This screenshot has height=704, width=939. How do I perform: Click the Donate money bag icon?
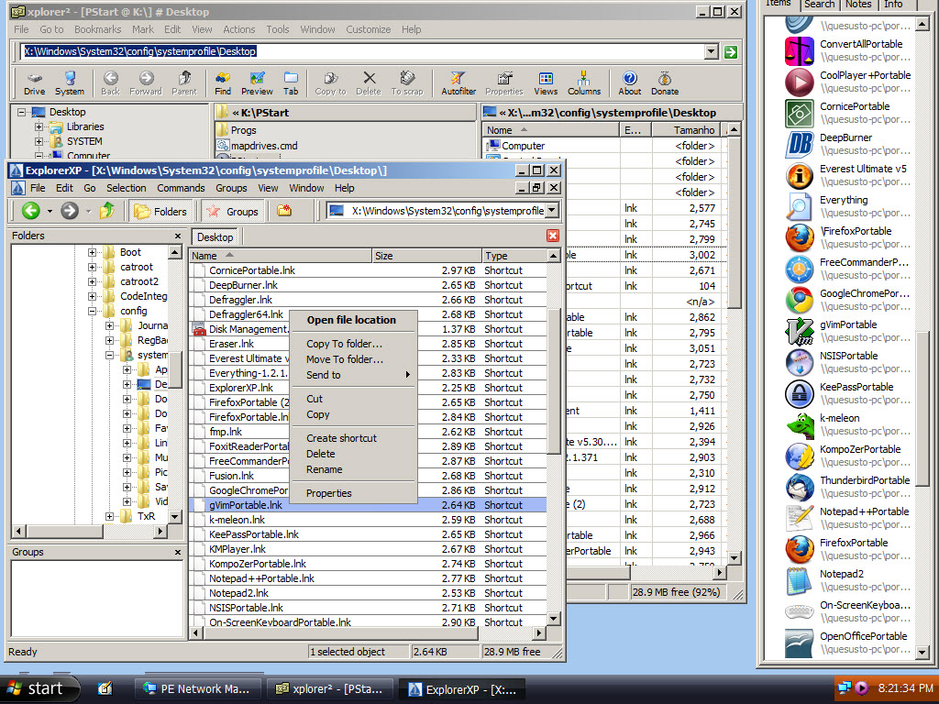[x=665, y=82]
